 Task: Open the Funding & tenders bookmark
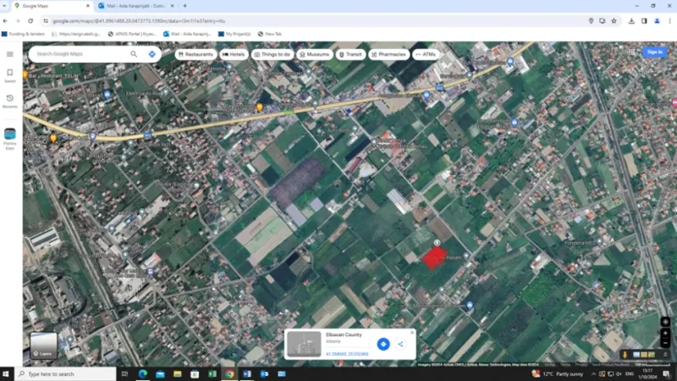[24, 34]
